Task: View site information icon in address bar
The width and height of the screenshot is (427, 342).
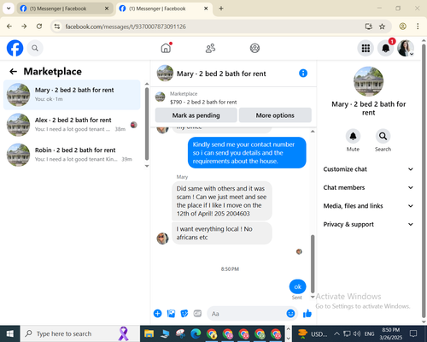Action: 57,27
